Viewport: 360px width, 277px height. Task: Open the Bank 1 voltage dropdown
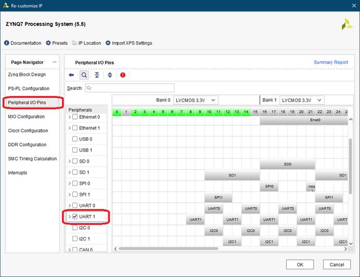click(301, 100)
